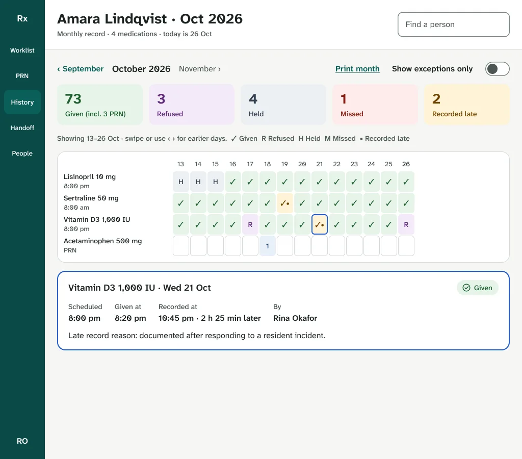Click the Amara Lindqvist page title
This screenshot has height=459, width=522.
(x=150, y=19)
